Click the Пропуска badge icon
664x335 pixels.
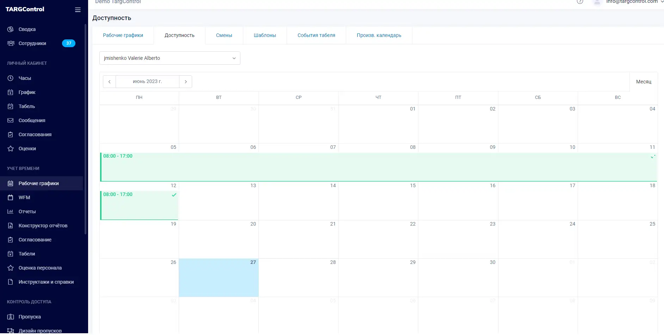coord(11,317)
